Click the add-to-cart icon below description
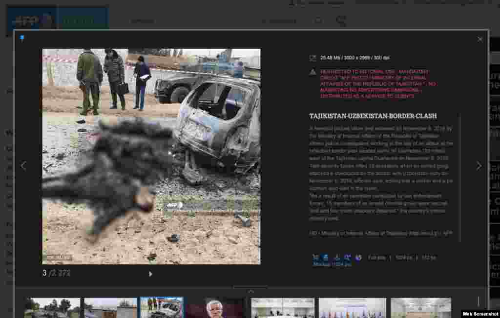This screenshot has height=318, width=500. coord(315,258)
